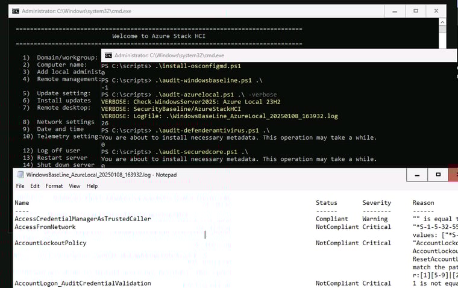
Task: Click menu entry '5) Update setting:'
Action: coord(57,93)
